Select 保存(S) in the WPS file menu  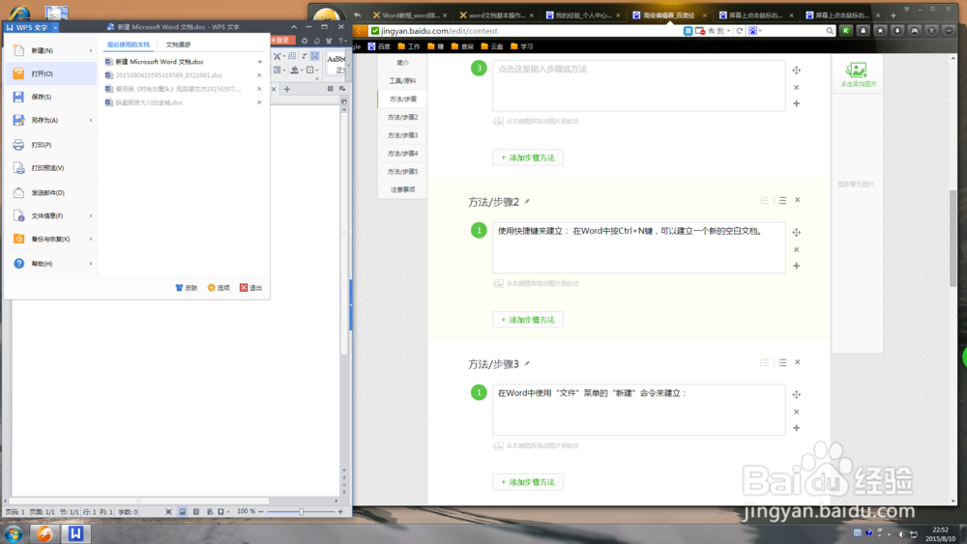pyautogui.click(x=50, y=97)
